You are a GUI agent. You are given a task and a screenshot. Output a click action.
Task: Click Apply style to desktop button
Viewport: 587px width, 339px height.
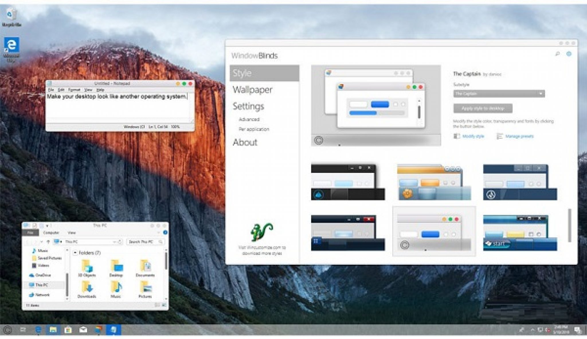pyautogui.click(x=483, y=108)
